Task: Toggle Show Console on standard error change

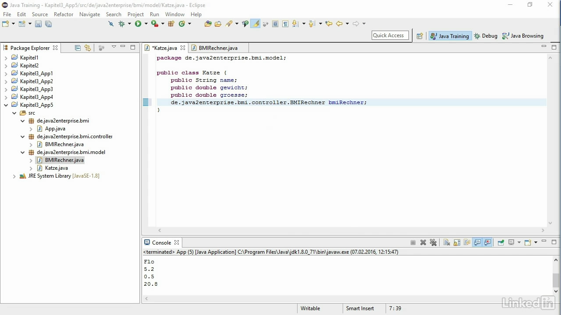Action: pyautogui.click(x=487, y=242)
